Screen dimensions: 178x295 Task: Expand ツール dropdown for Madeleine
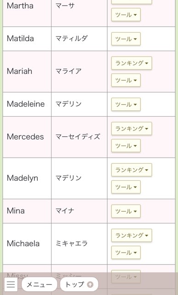pos(126,104)
